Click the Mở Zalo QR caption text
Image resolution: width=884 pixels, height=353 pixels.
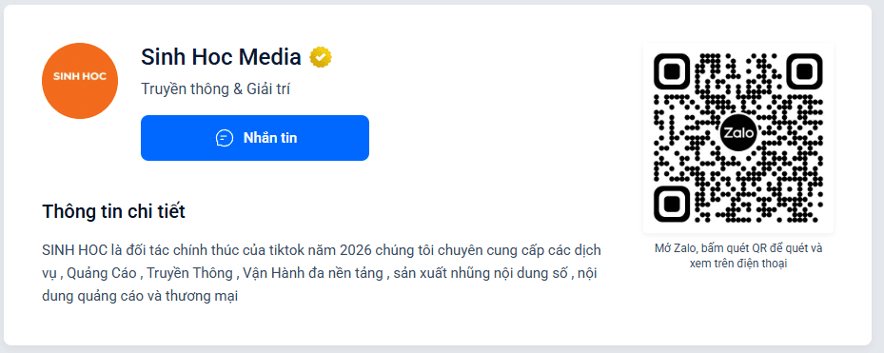point(738,255)
